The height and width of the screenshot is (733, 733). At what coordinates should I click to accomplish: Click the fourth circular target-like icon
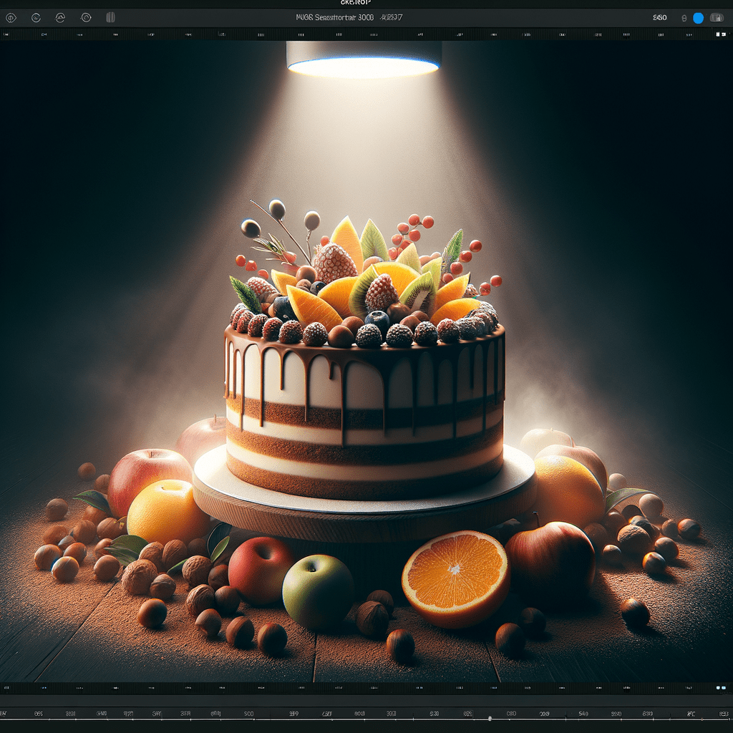(x=86, y=18)
